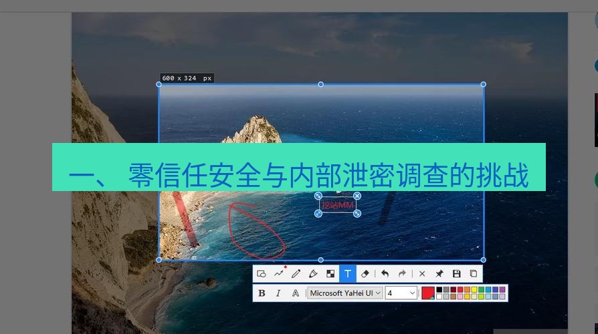Cancel the screenshot with the X icon
This screenshot has height=334, width=598.
(422, 273)
